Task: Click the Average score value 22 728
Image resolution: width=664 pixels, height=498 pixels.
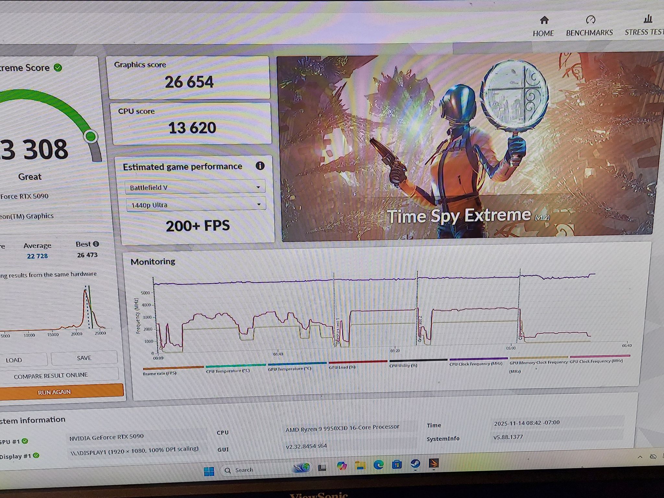Action: point(37,256)
